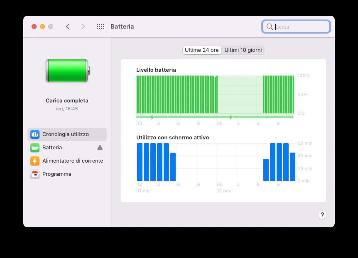
Task: Click the first blue screen usage bar
Action: click(140, 162)
